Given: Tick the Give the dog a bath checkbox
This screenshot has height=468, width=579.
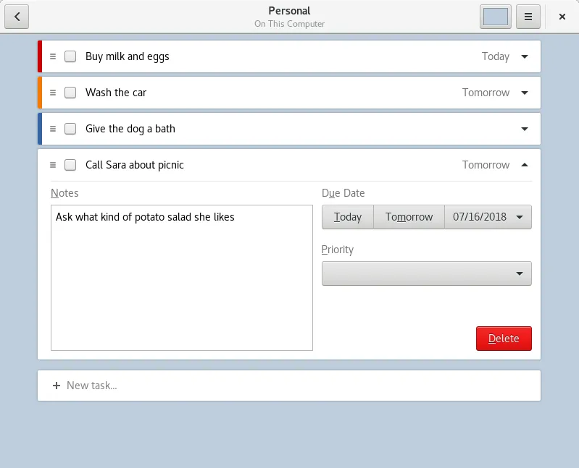Looking at the screenshot, I should pos(70,129).
